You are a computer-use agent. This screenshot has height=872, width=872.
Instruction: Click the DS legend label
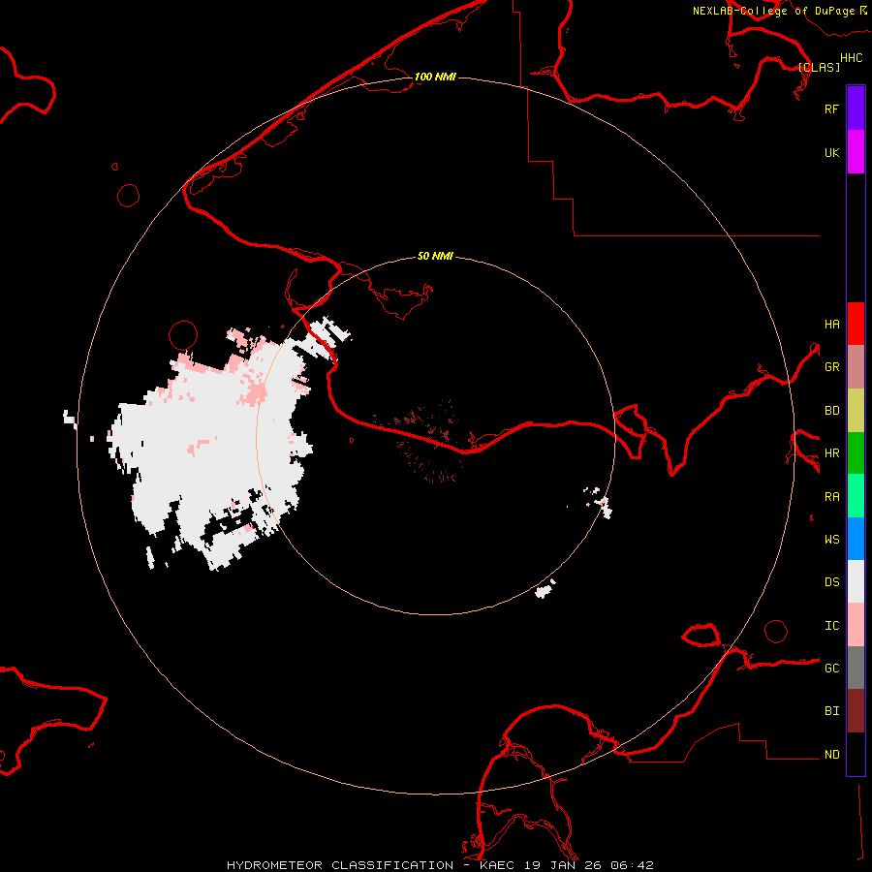[831, 582]
